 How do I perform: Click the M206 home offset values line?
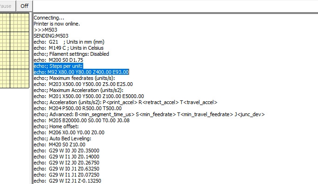coord(69,132)
